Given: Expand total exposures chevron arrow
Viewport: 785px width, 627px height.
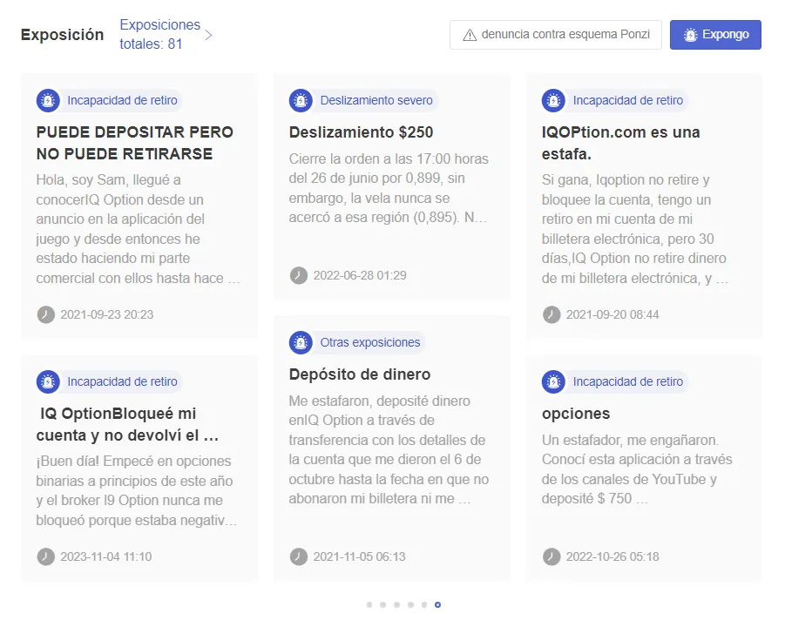Looking at the screenshot, I should pyautogui.click(x=209, y=35).
